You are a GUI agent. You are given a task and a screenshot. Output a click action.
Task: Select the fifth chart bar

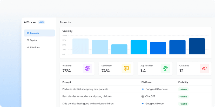click(158, 48)
